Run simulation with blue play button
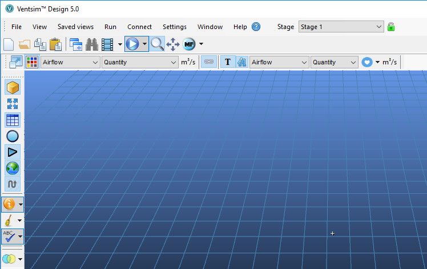The height and width of the screenshot is (269, 427). tap(132, 44)
